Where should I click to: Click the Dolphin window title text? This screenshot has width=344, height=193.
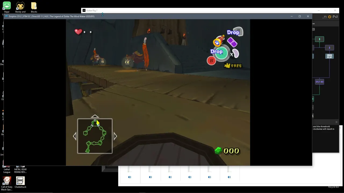point(52,16)
